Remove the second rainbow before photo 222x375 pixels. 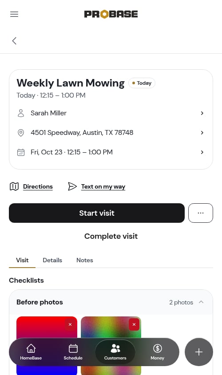click(134, 324)
